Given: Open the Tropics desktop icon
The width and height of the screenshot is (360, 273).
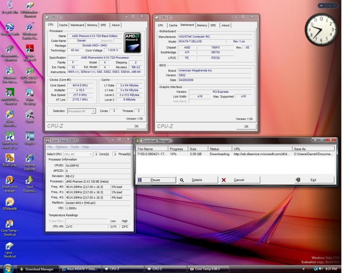Looking at the screenshot, I should [30, 138].
